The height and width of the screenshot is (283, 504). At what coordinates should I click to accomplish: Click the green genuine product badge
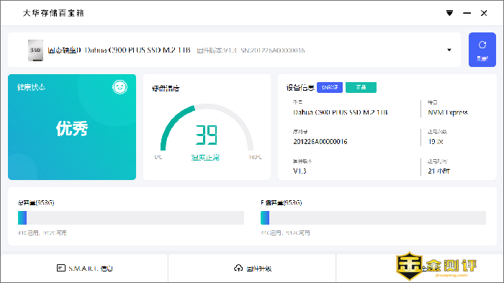[361, 87]
